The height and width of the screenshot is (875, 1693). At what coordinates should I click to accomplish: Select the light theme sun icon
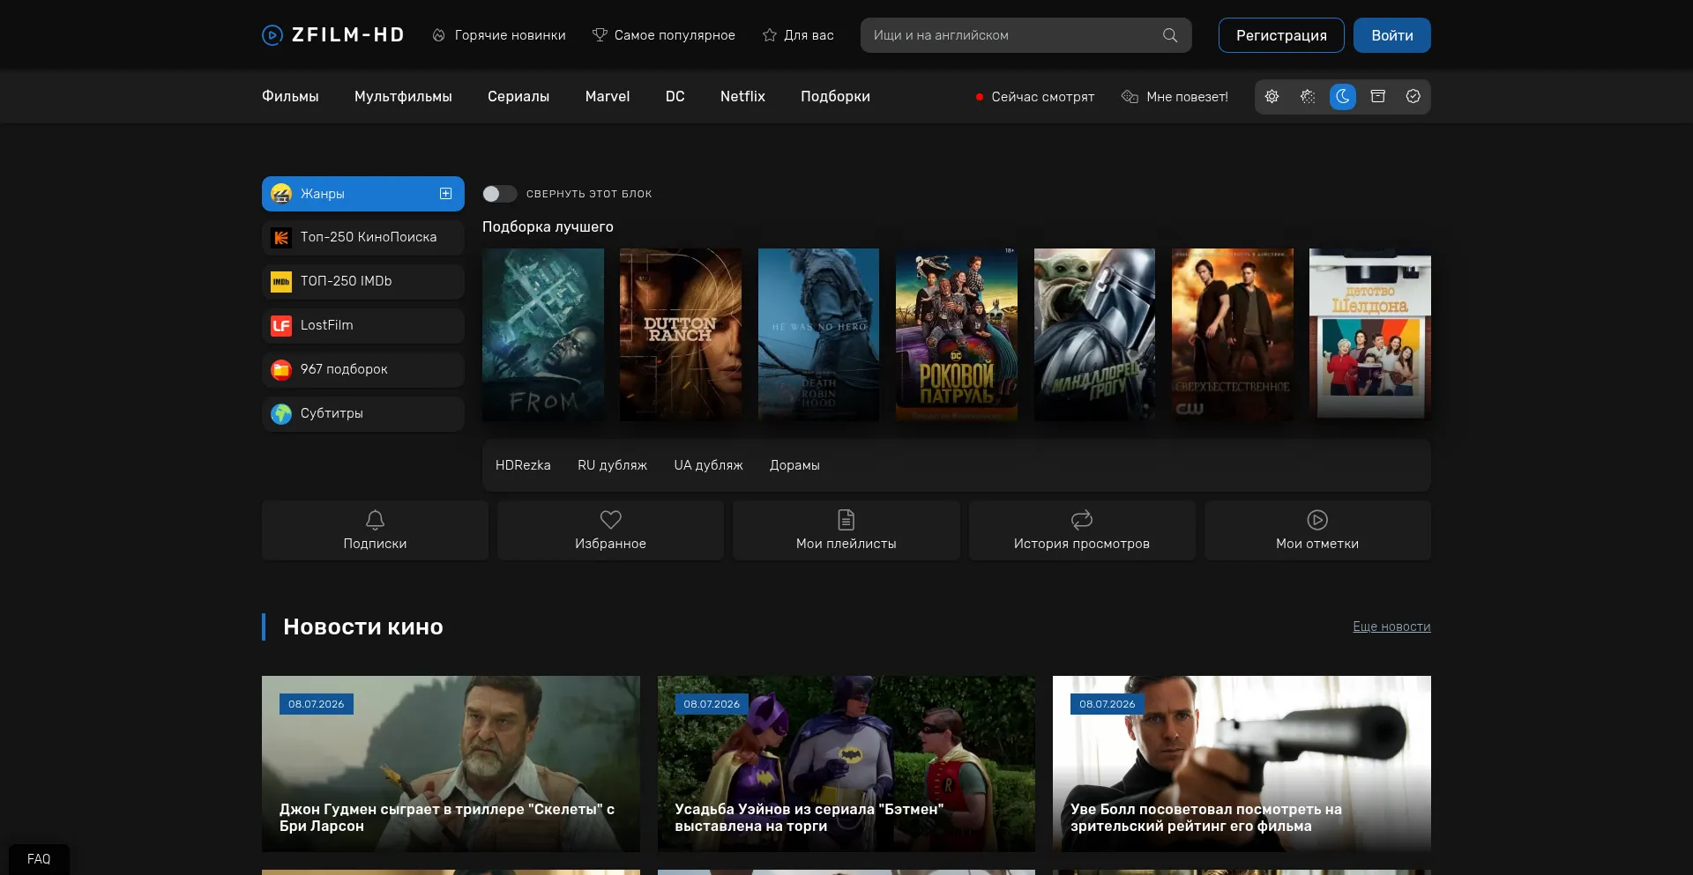(x=1272, y=96)
